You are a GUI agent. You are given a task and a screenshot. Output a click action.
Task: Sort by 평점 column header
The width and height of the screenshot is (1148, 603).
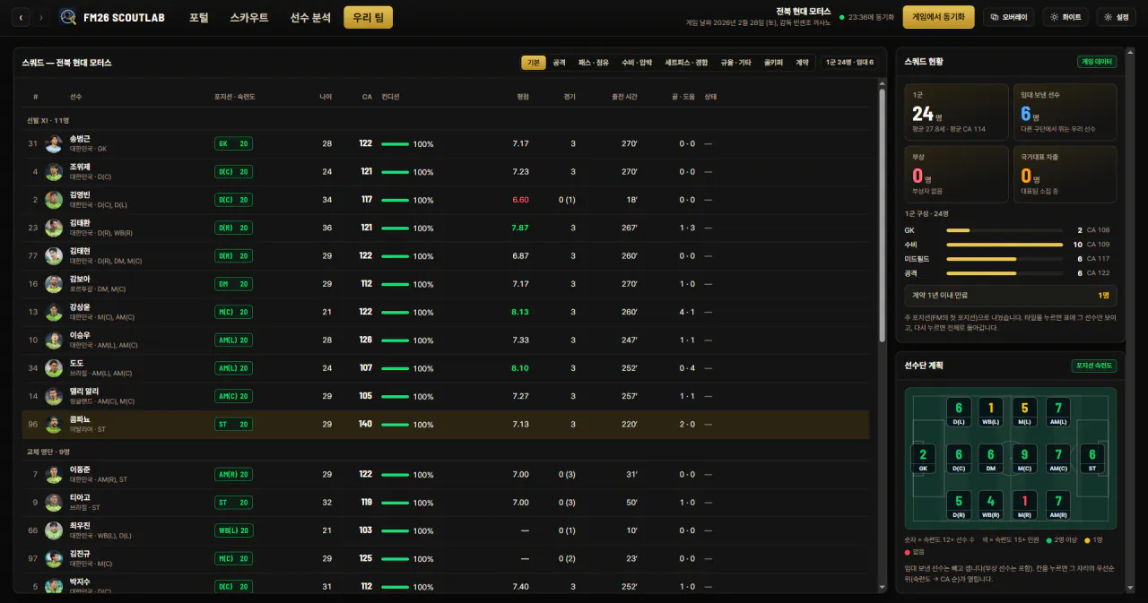tap(523, 96)
